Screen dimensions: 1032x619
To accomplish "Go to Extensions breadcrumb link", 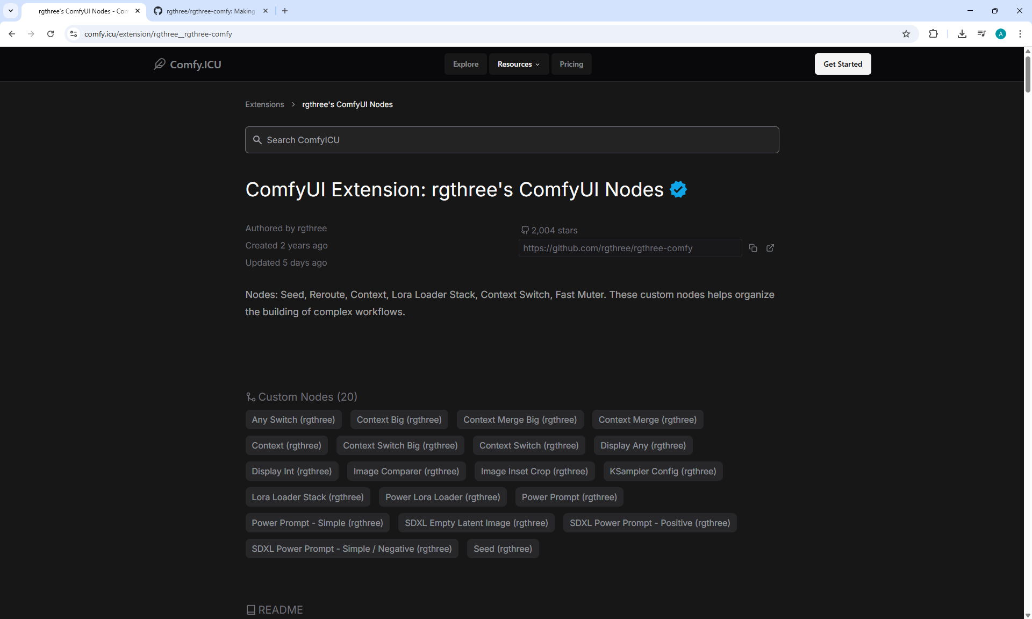I will coord(264,104).
